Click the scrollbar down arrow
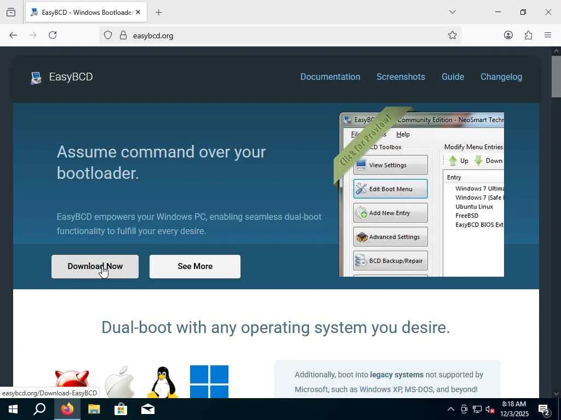Image resolution: width=561 pixels, height=420 pixels. coord(556,394)
